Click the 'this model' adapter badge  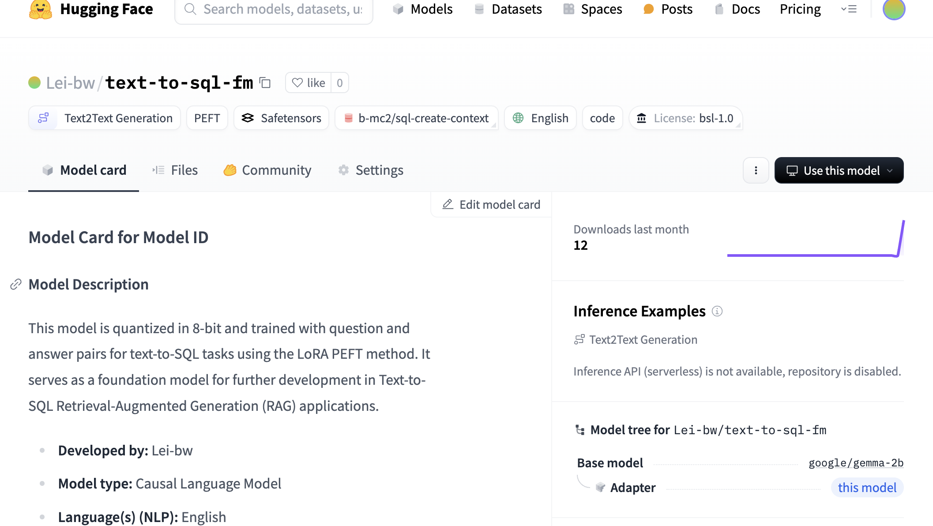(867, 487)
